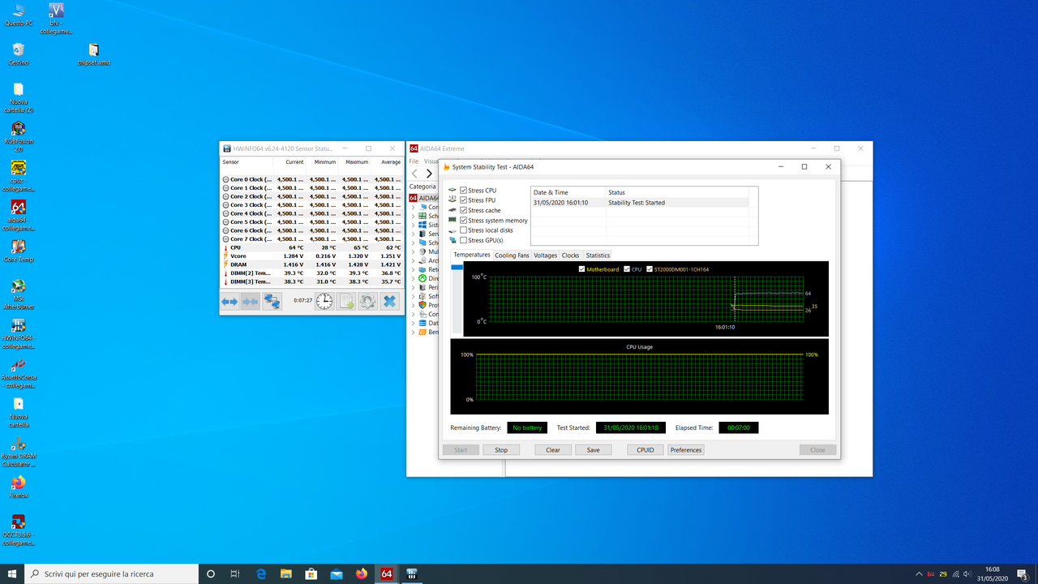Enable Stress local disks

pyautogui.click(x=463, y=230)
